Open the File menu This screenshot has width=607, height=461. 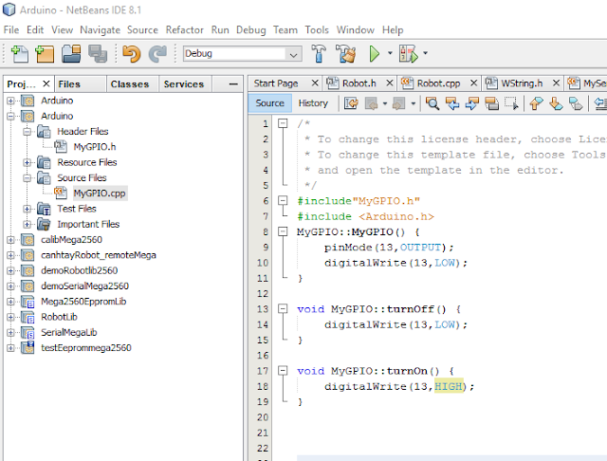point(11,30)
